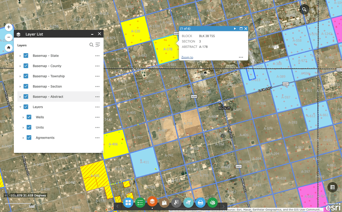Image resolution: width=342 pixels, height=212 pixels.
Task: Open options for Basemap - Section layer
Action: pos(97,86)
